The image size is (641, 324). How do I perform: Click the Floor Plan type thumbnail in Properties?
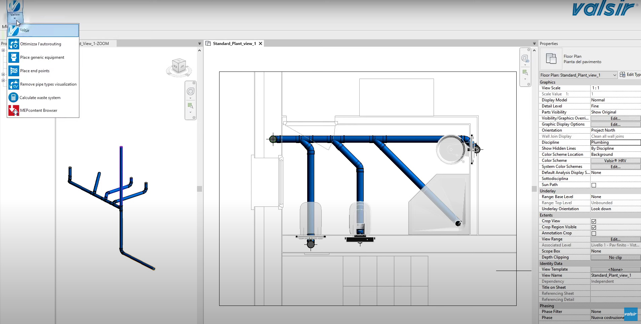click(x=551, y=59)
